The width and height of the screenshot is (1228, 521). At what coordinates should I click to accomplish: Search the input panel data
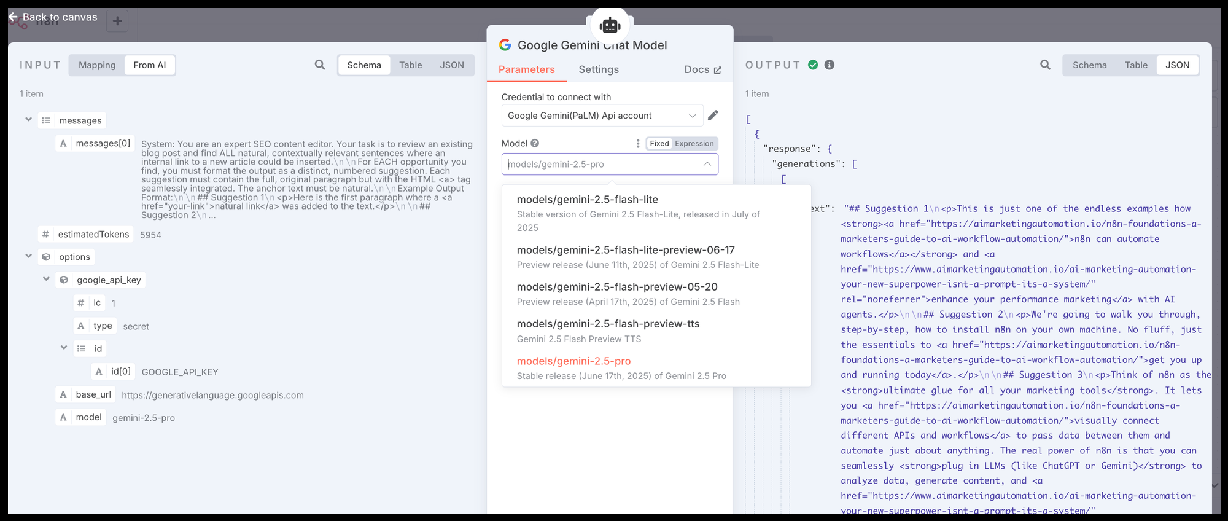tap(320, 65)
